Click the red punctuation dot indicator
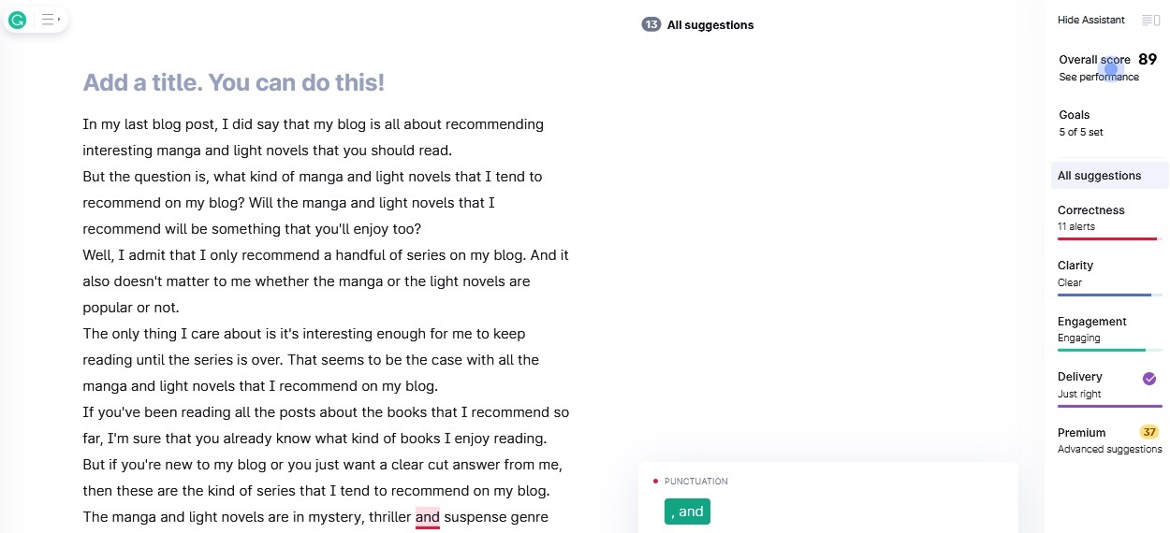The width and height of the screenshot is (1170, 533). tap(655, 482)
